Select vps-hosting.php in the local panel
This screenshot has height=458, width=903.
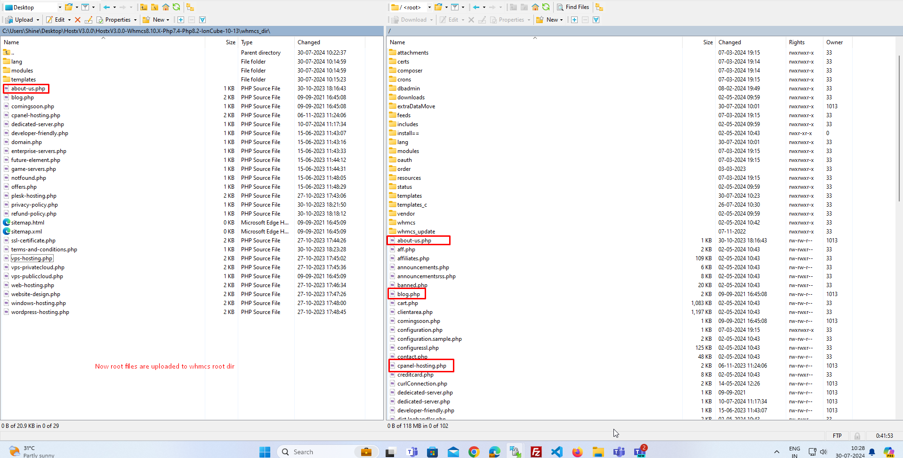click(x=32, y=258)
